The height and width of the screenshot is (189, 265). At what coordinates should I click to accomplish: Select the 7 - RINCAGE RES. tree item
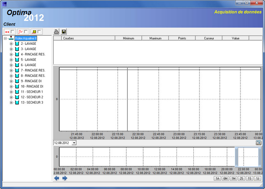point(33,70)
